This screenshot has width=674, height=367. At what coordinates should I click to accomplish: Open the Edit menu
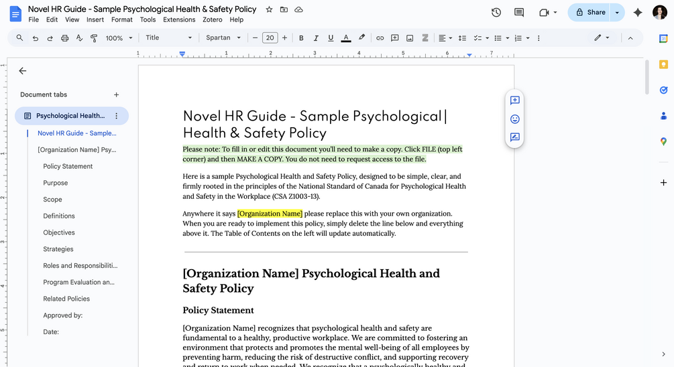[x=52, y=19]
